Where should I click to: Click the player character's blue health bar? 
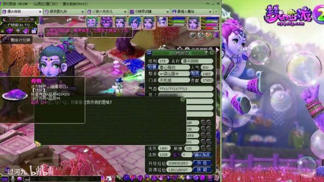209,19
